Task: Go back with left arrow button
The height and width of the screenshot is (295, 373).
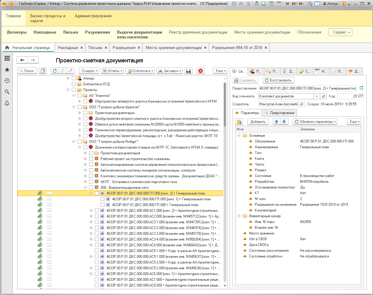Action: [x=22, y=60]
